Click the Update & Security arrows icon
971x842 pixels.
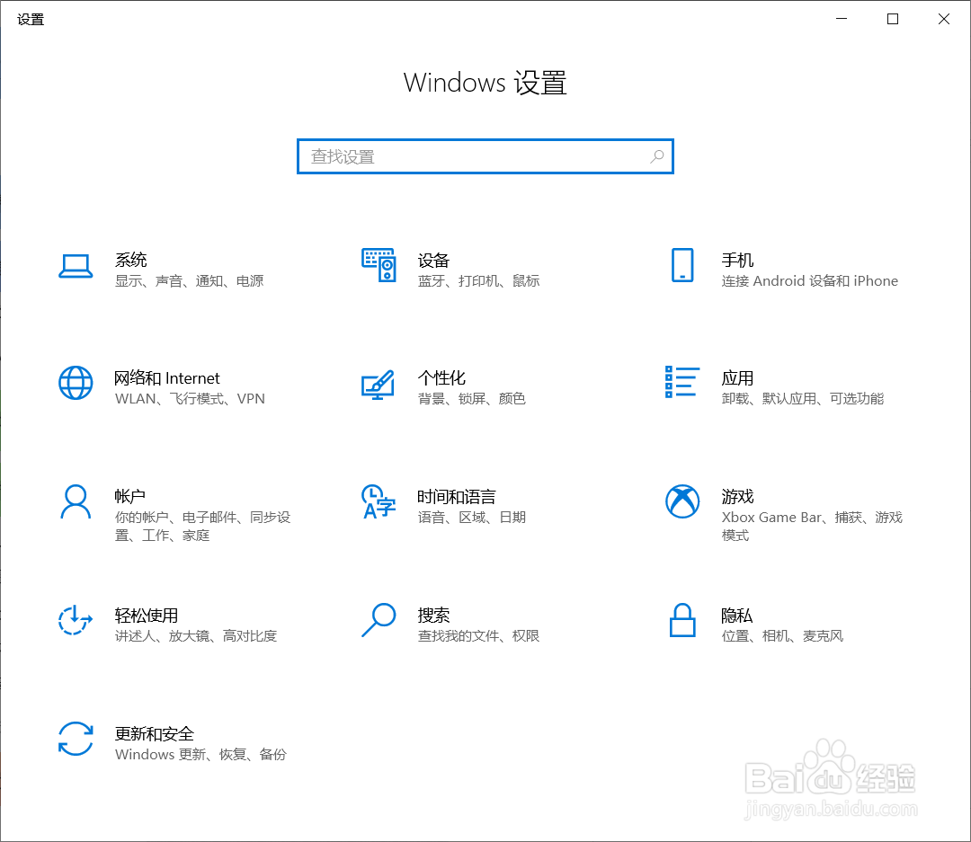76,739
